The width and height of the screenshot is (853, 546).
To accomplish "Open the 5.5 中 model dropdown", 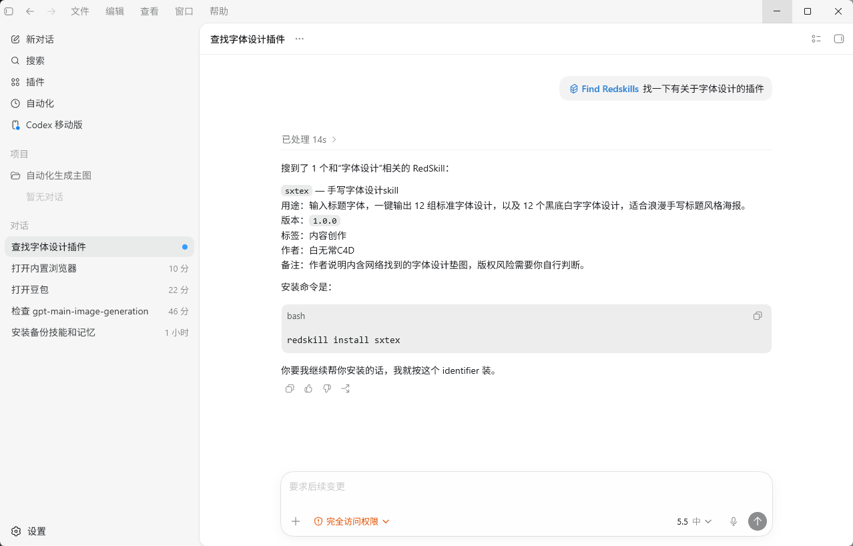I will [x=694, y=521].
